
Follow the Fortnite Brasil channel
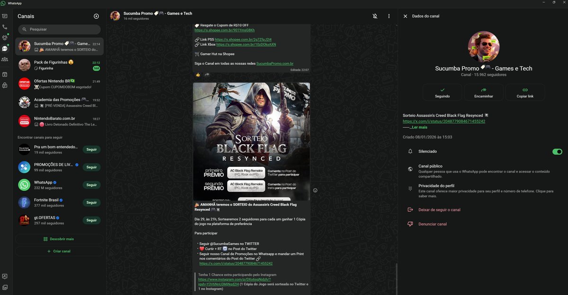[91, 202]
